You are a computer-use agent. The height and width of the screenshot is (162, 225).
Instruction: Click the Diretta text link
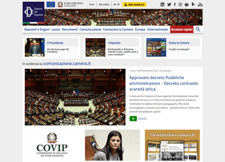[142, 119]
